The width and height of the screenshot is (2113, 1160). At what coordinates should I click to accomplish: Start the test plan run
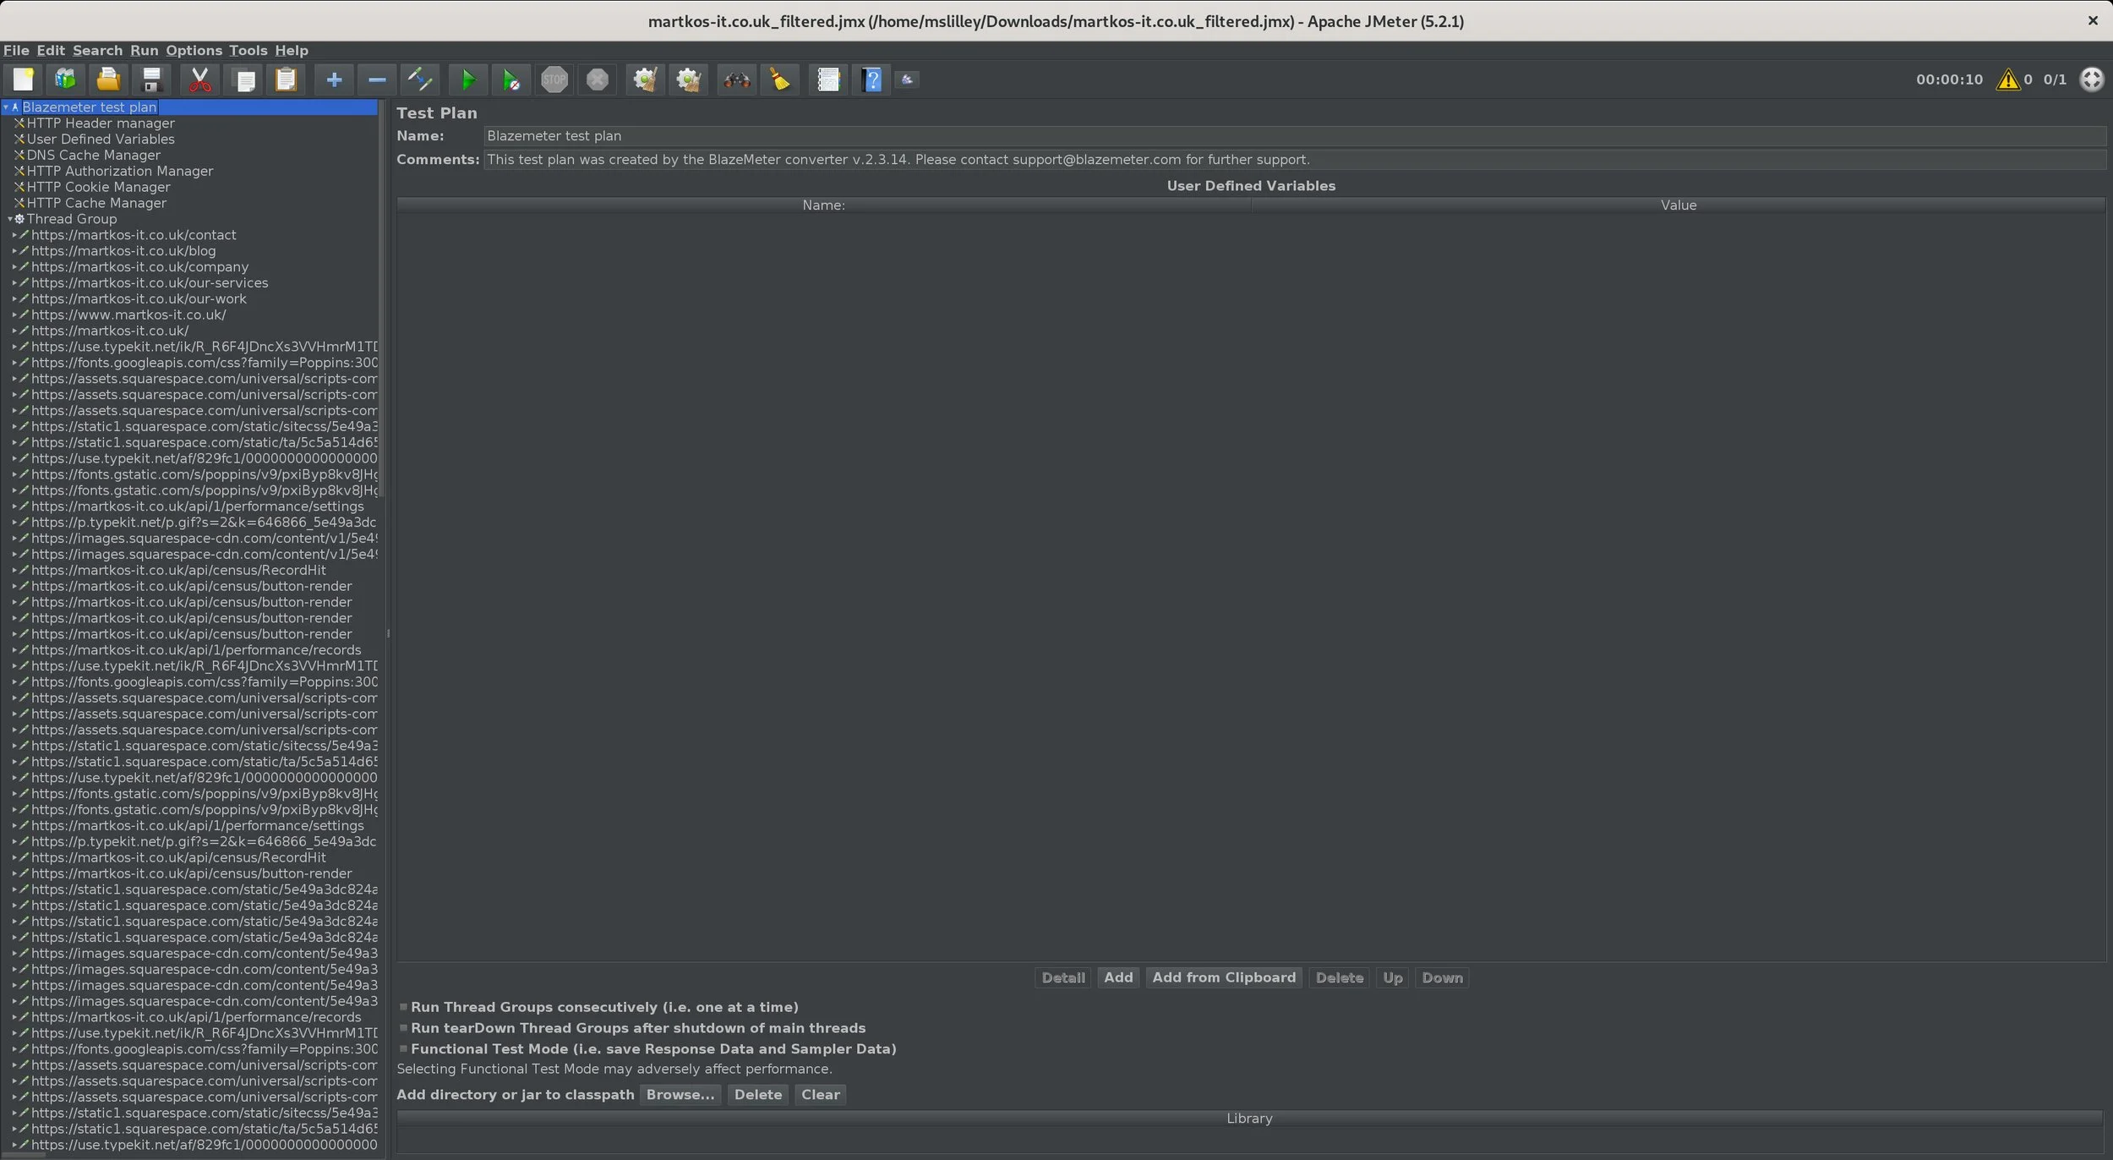467,79
